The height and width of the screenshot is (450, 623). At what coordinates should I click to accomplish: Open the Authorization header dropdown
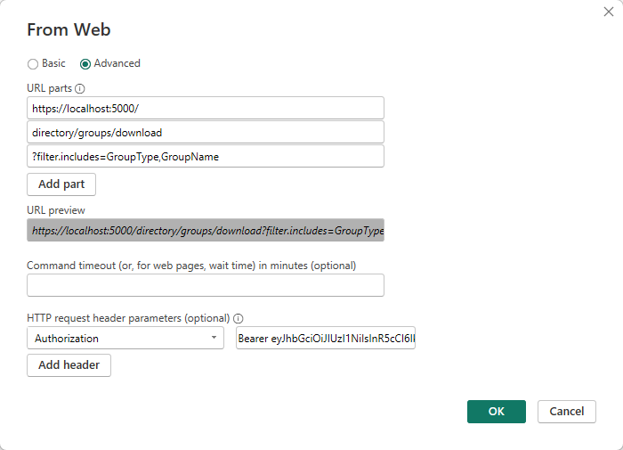[125, 338]
